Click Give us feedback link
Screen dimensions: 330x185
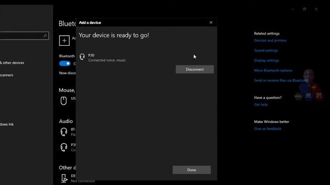tap(268, 128)
